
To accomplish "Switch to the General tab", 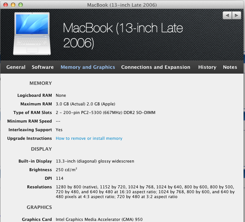I will (x=16, y=67).
